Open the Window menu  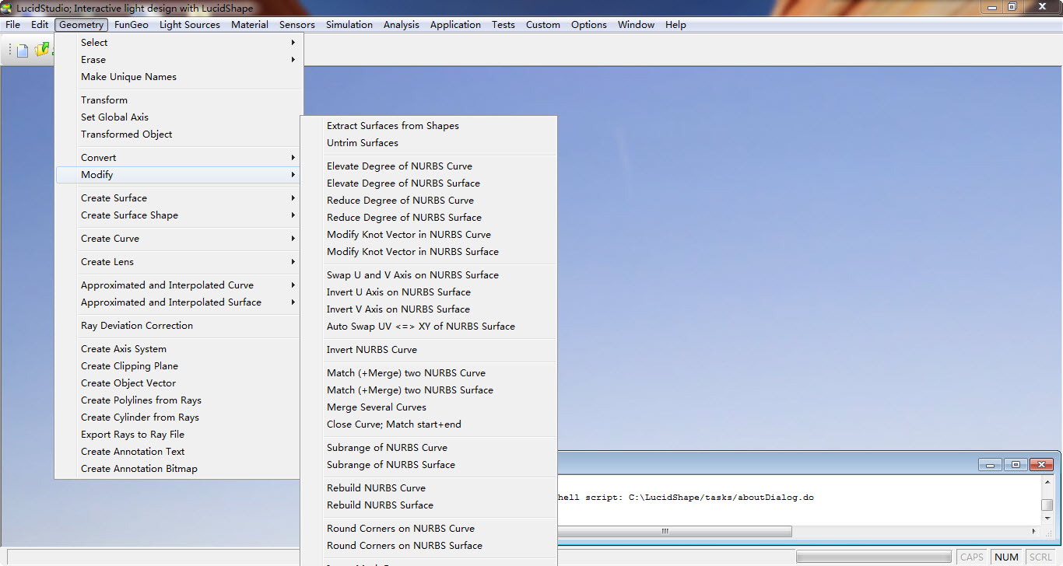pos(637,25)
